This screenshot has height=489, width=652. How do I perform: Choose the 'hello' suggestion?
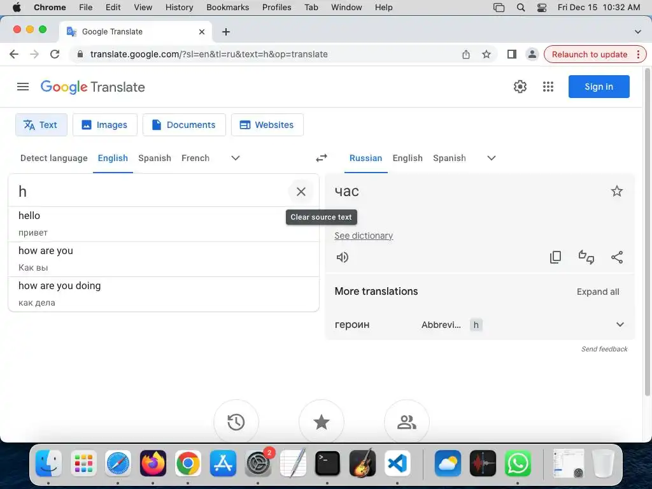164,224
